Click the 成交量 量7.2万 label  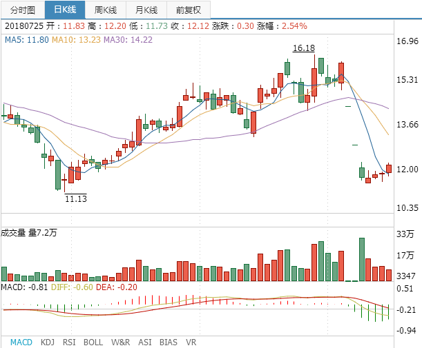tap(29, 232)
